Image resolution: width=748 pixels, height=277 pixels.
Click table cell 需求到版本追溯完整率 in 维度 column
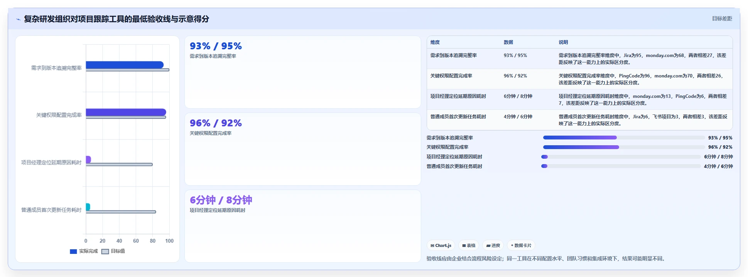(x=454, y=55)
